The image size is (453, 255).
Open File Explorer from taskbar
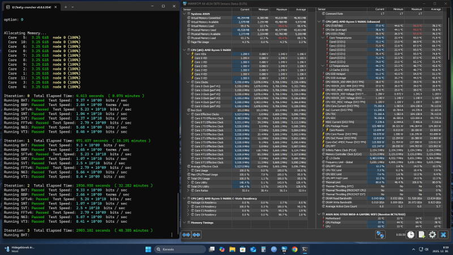click(x=232, y=249)
